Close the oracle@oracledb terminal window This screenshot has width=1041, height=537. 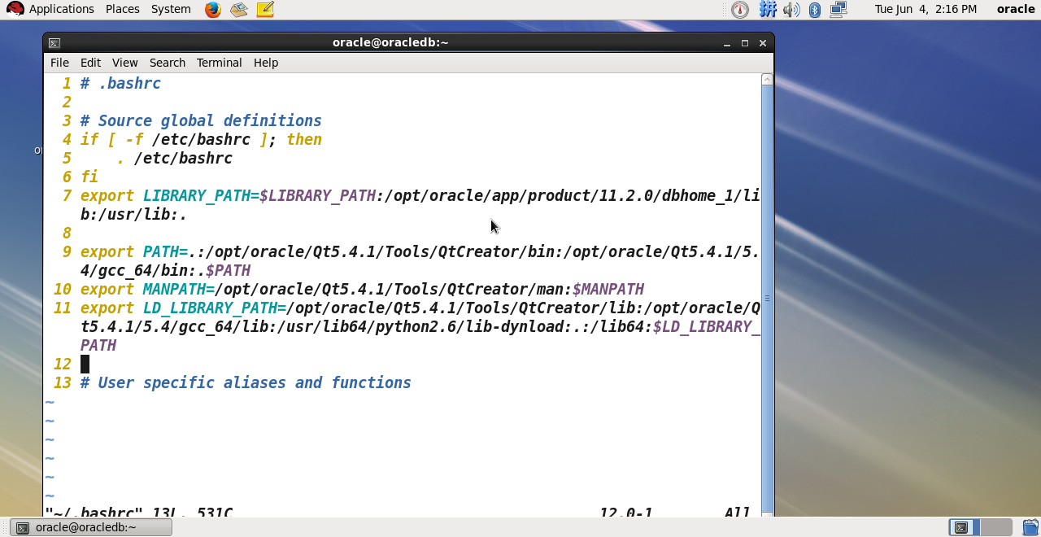click(x=763, y=43)
